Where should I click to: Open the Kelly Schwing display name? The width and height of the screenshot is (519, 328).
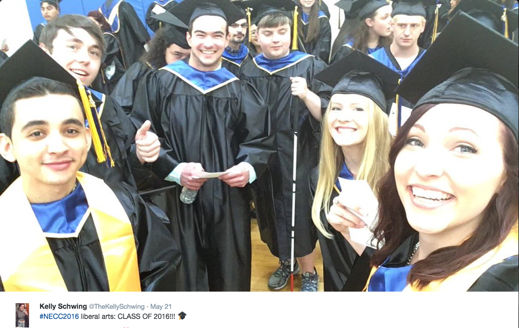(63, 307)
